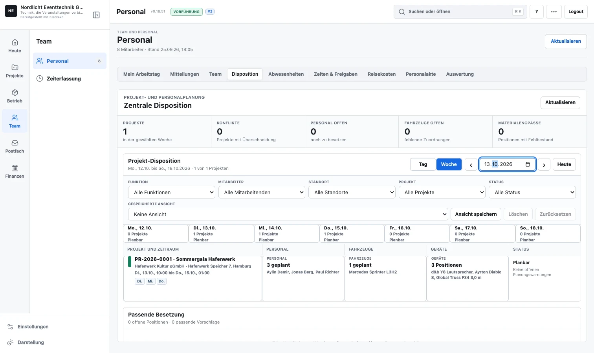Viewport: 594px width, 353px height.
Task: Click the Suchen oder öffnen search field
Action: coord(460,12)
